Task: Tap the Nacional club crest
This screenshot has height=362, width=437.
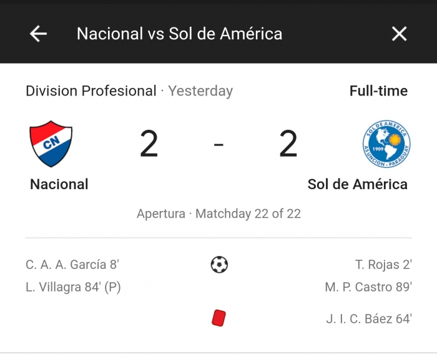Action: point(51,144)
